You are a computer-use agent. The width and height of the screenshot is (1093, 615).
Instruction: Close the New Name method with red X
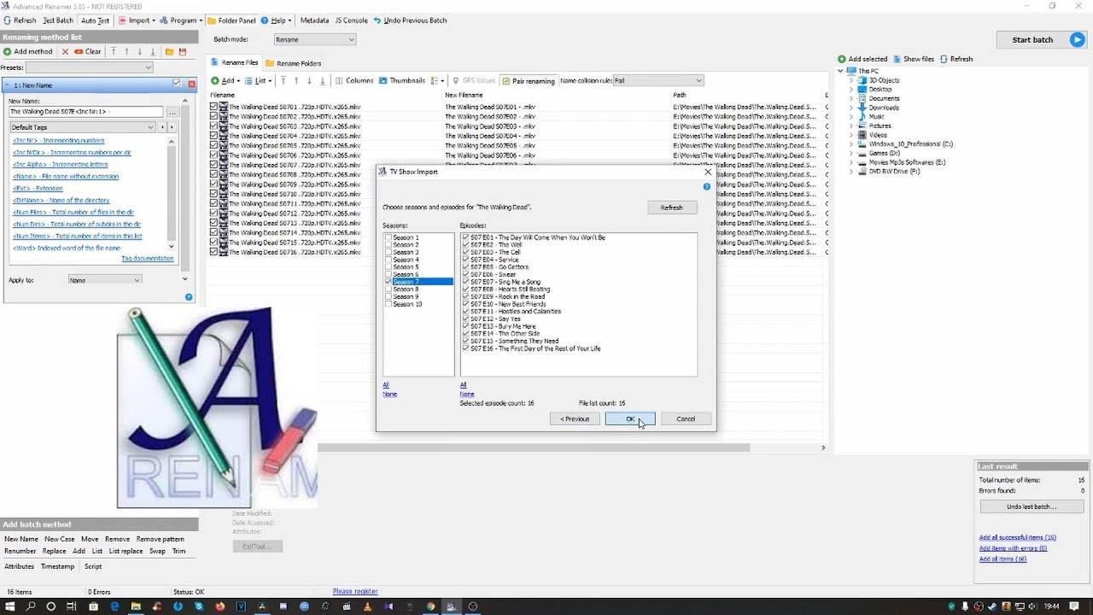(191, 84)
